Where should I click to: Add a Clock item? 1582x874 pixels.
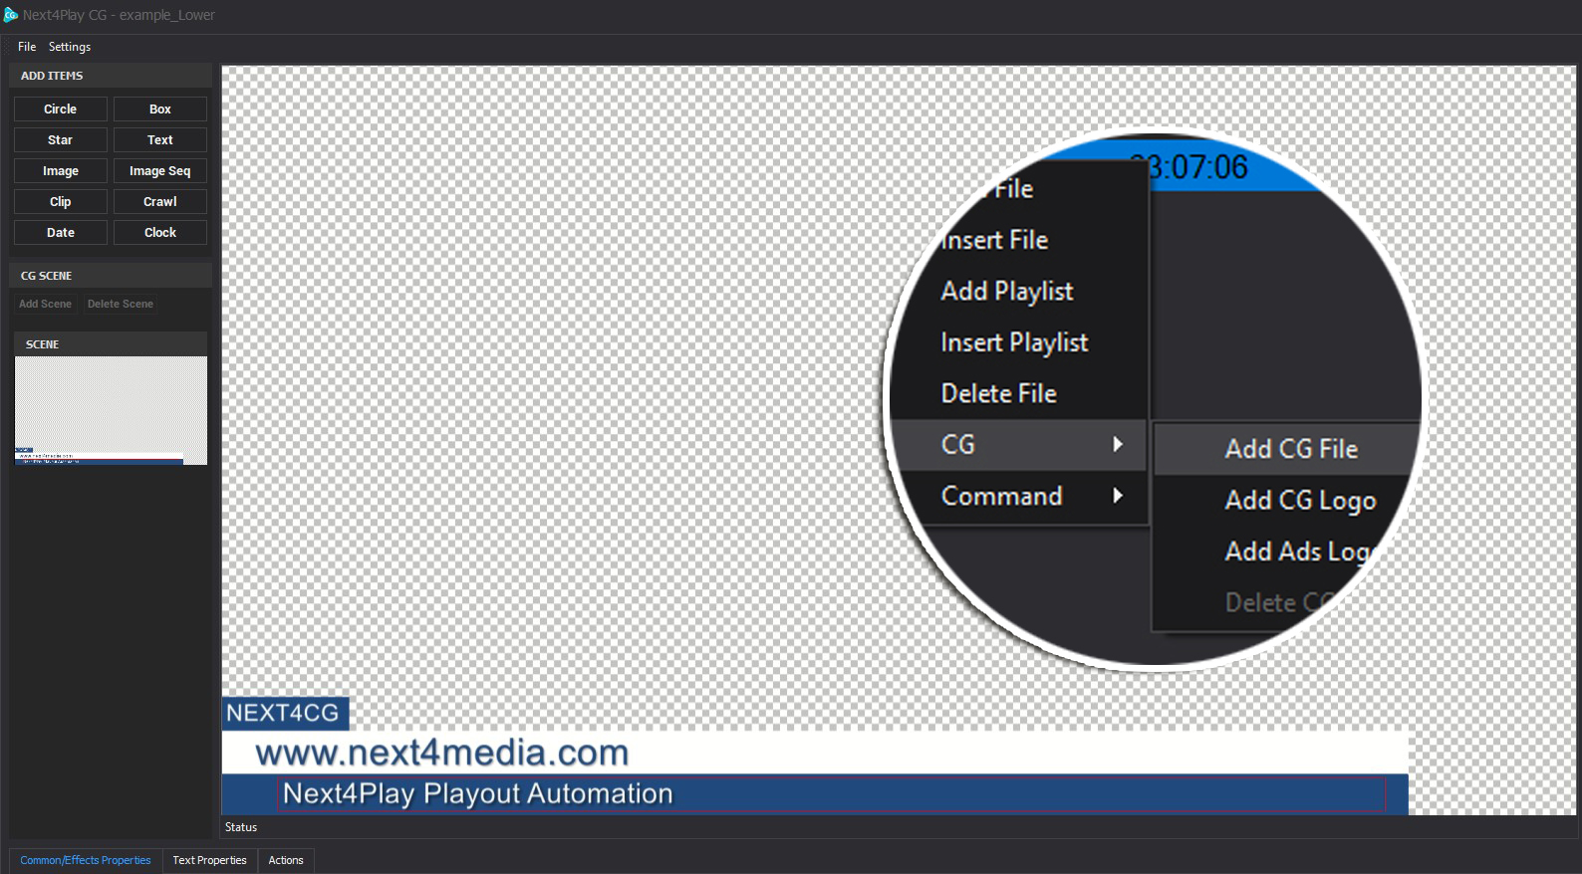[159, 233]
